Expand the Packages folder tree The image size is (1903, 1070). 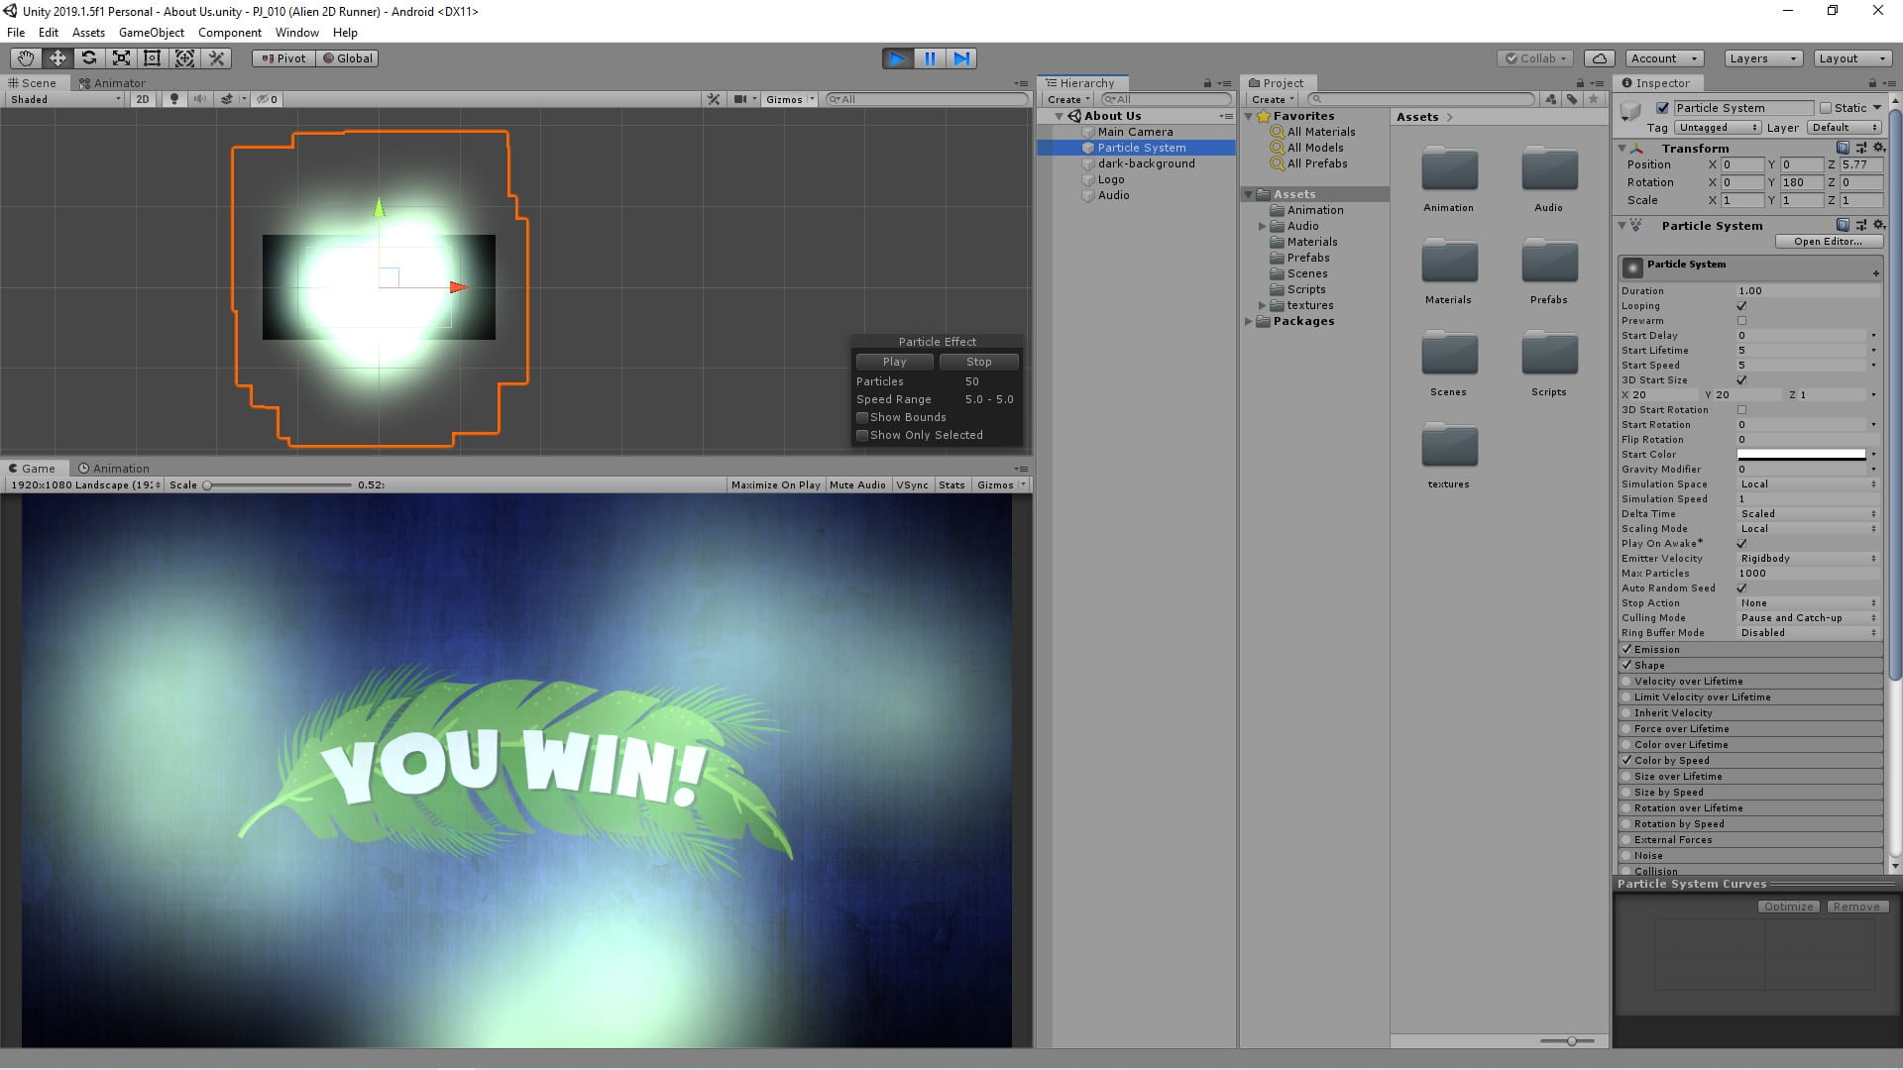(x=1248, y=321)
